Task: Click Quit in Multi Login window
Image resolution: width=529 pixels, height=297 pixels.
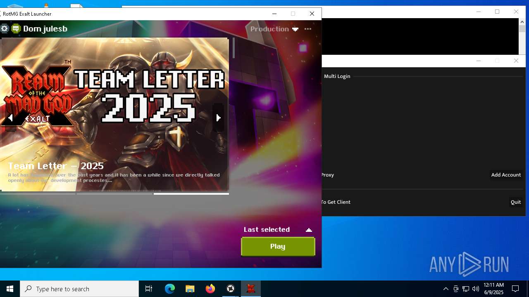Action: [x=515, y=202]
